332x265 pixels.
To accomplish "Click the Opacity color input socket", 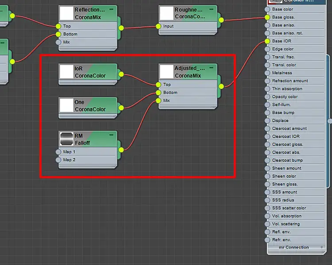I will pyautogui.click(x=267, y=97).
